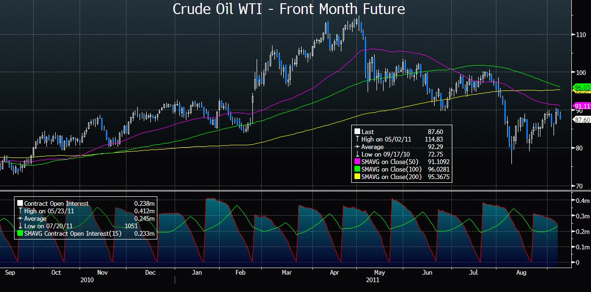Click the 87.60 last price axis tag
The width and height of the screenshot is (591, 292).
(x=581, y=120)
